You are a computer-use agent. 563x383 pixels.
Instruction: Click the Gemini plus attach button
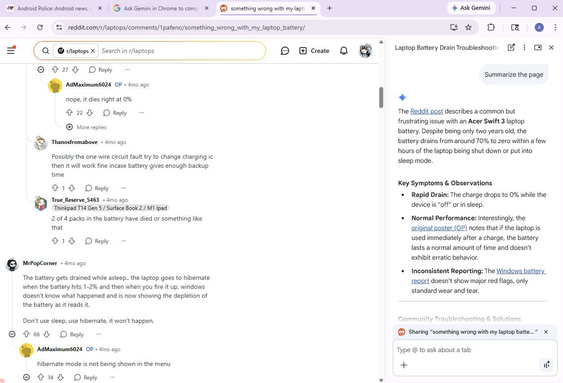click(x=404, y=365)
